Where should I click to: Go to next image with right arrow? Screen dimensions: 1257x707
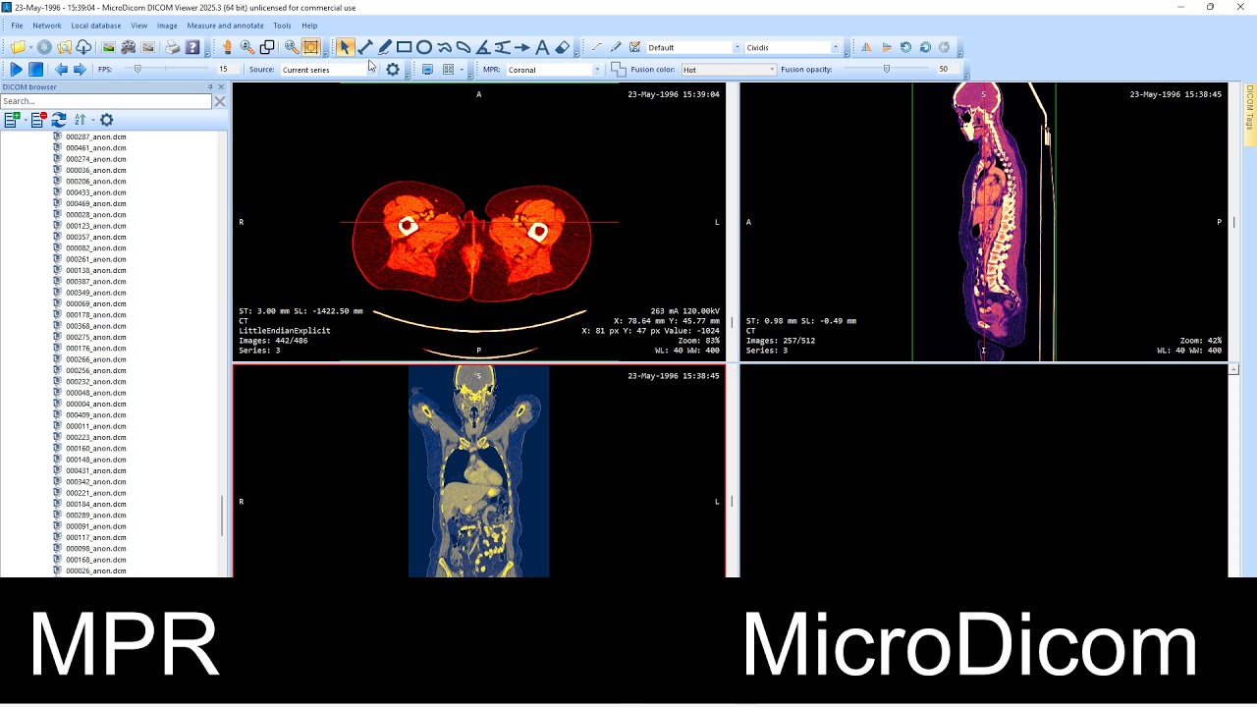[x=80, y=69]
